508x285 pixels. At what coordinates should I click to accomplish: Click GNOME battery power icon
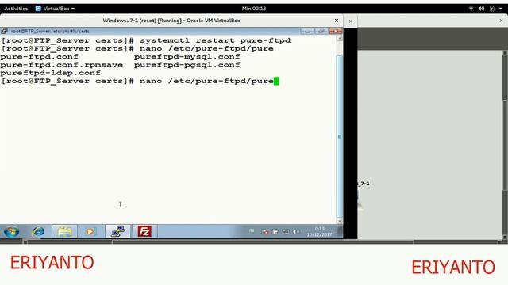click(x=492, y=9)
